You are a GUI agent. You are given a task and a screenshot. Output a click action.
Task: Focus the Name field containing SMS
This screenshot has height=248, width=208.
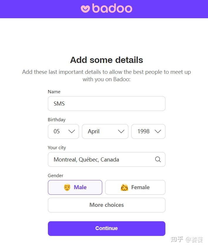click(106, 104)
